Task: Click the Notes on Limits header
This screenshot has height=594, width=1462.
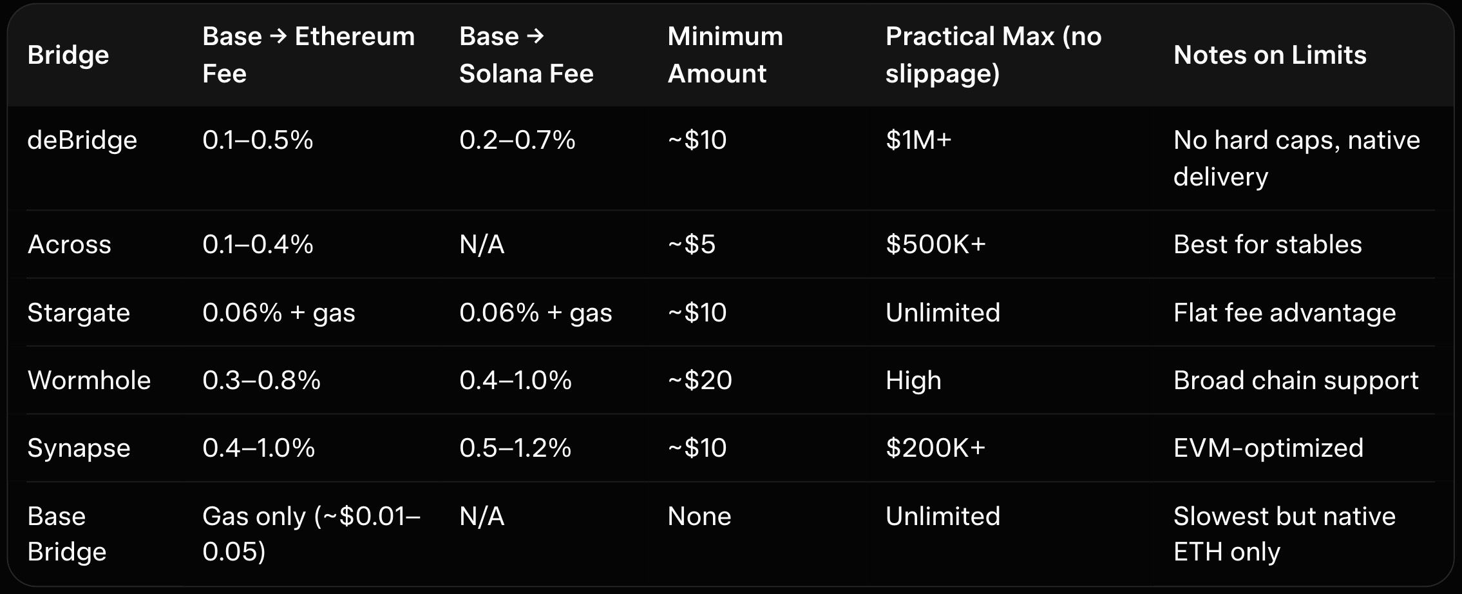Action: click(1269, 55)
